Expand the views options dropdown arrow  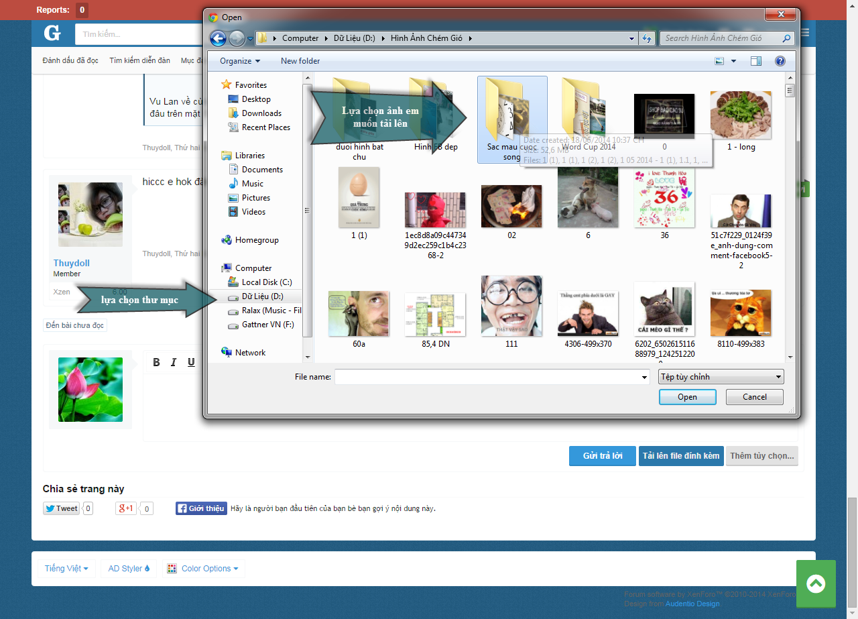click(x=733, y=61)
